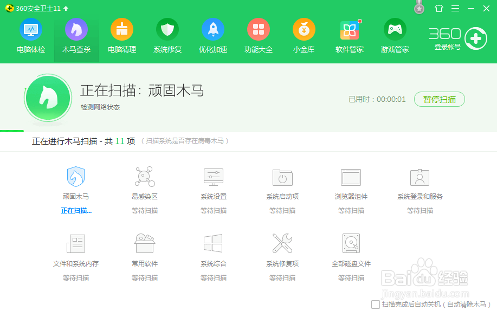Open the 小金库 money bag icon
Viewport: 497px width, 311px height.
point(304,29)
